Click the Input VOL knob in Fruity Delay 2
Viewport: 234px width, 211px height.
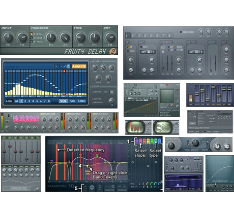click(x=22, y=37)
